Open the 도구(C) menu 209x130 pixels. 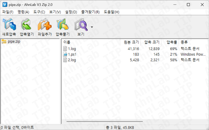[x=39, y=12]
